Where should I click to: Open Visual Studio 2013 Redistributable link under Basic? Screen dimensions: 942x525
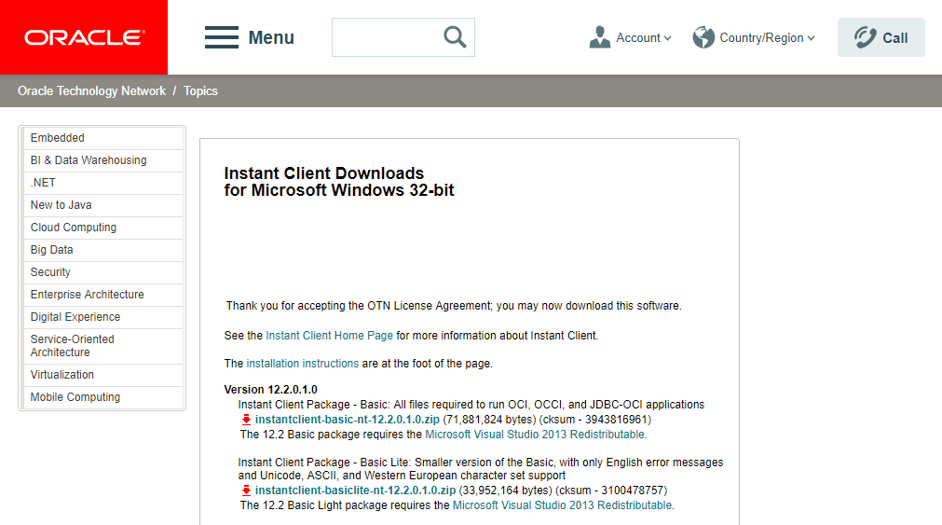535,435
